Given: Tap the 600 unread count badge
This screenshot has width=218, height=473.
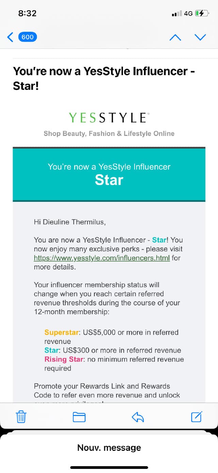Looking at the screenshot, I should [x=28, y=37].
